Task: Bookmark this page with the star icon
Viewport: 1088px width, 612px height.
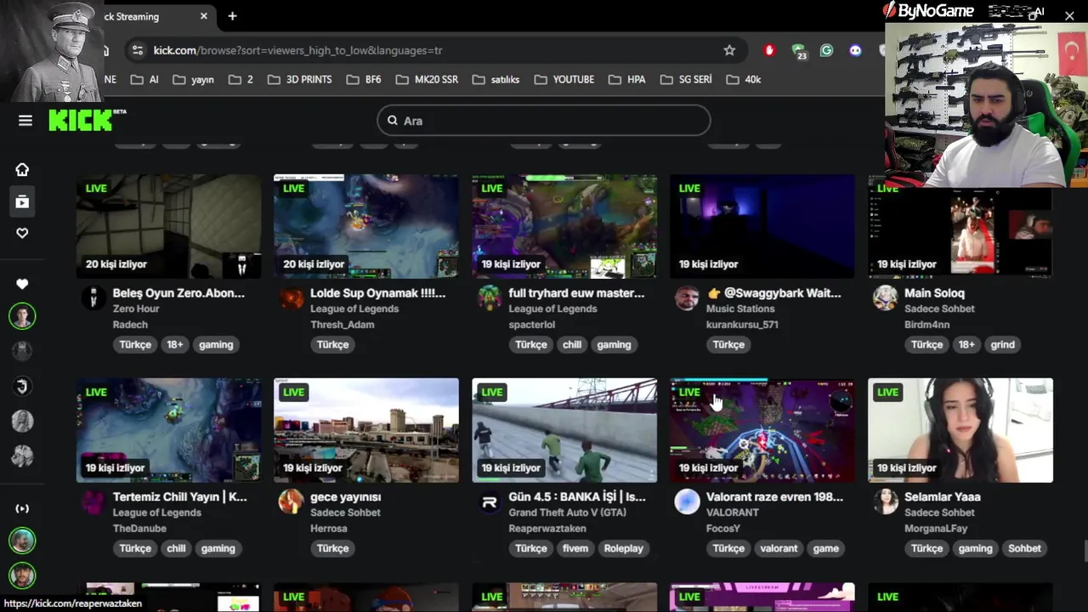Action: point(729,50)
